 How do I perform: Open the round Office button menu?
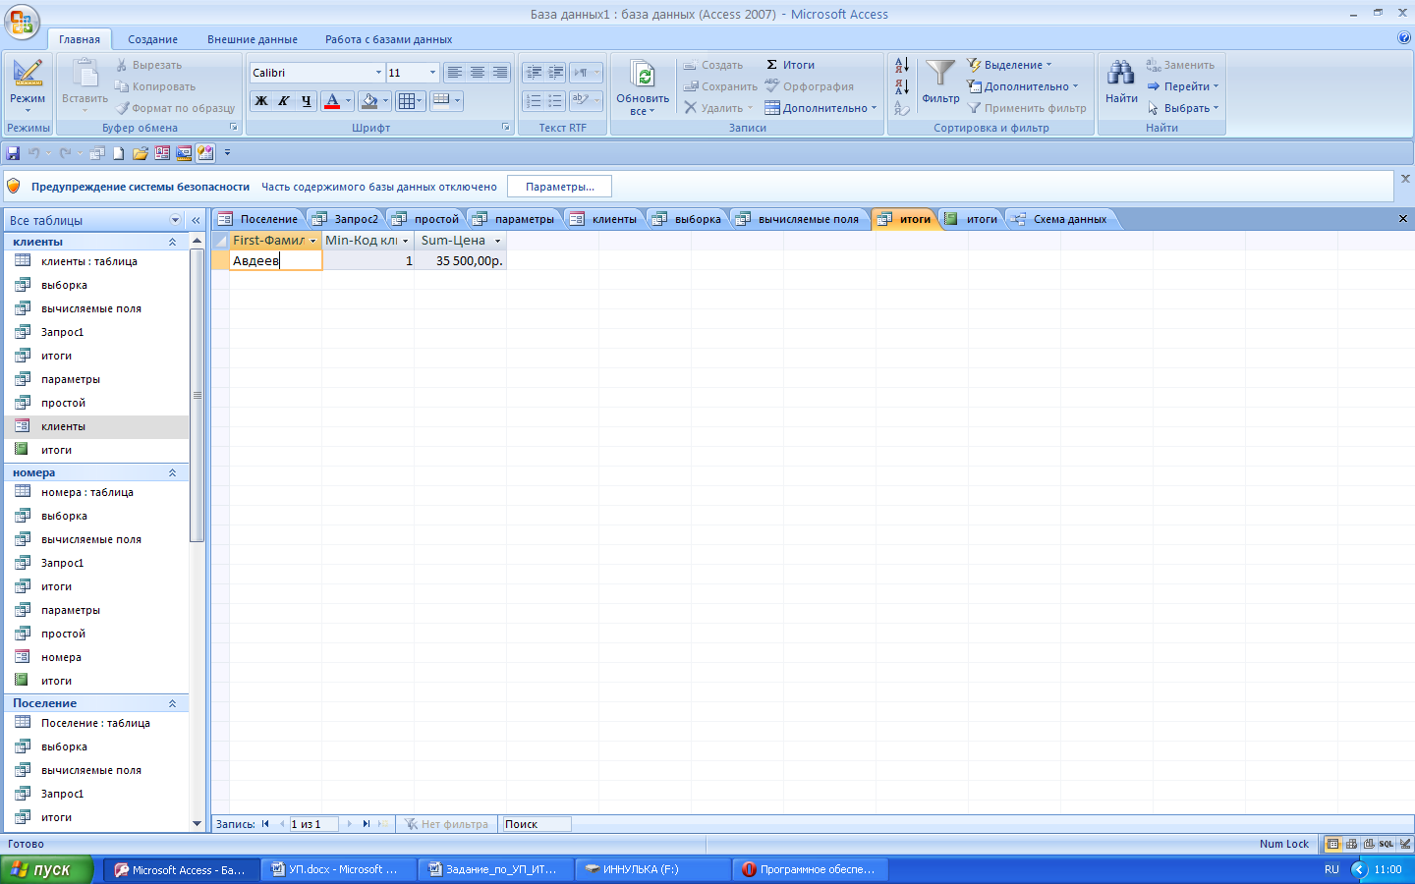pos(22,22)
